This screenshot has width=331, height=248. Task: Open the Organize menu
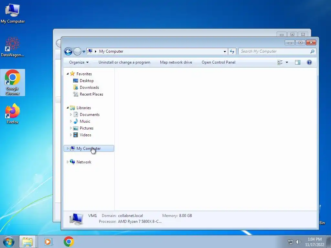(79, 62)
